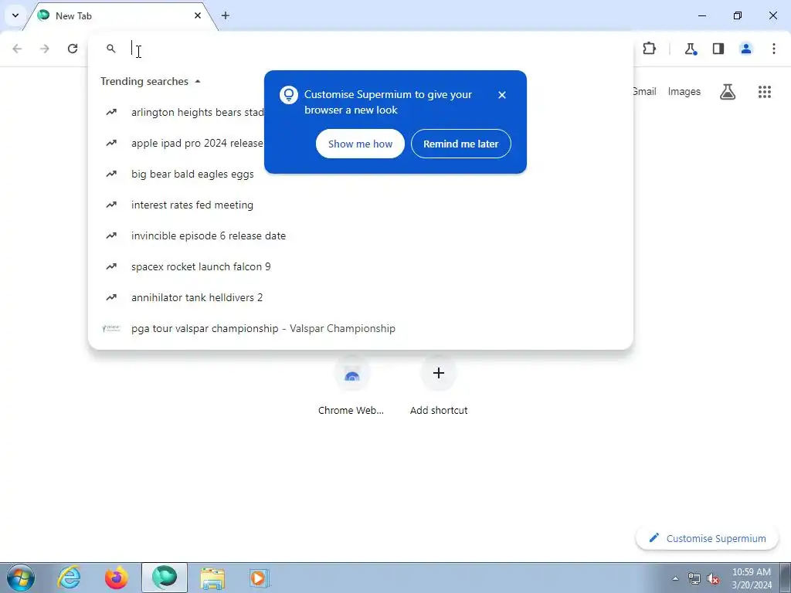
Task: Click the muted volume tray icon
Action: coord(713,578)
